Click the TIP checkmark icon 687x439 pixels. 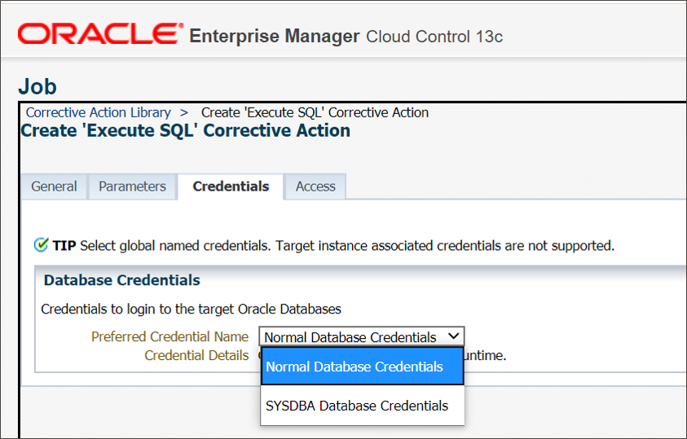coord(41,244)
